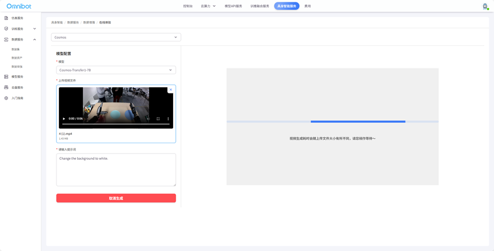
Task: Click the 0:00 / 0:06 time display
Action: point(75,119)
